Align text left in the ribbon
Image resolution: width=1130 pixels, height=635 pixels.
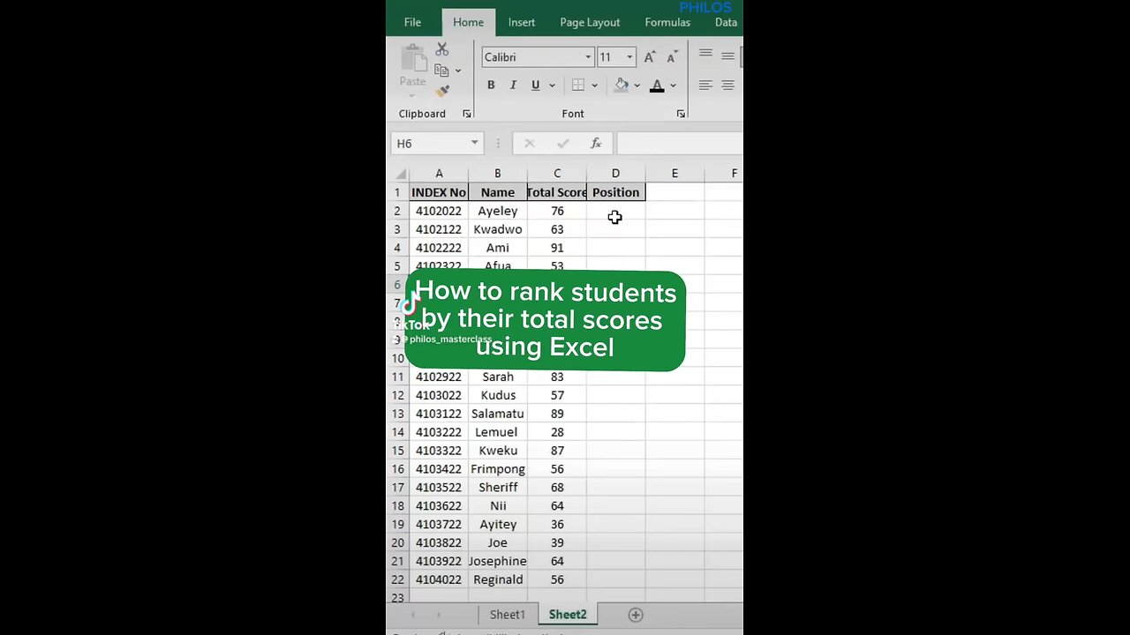pos(705,86)
